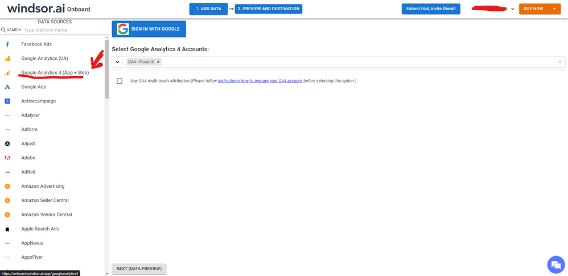
Task: Click the Google G logo on sign-in button
Action: (123, 29)
